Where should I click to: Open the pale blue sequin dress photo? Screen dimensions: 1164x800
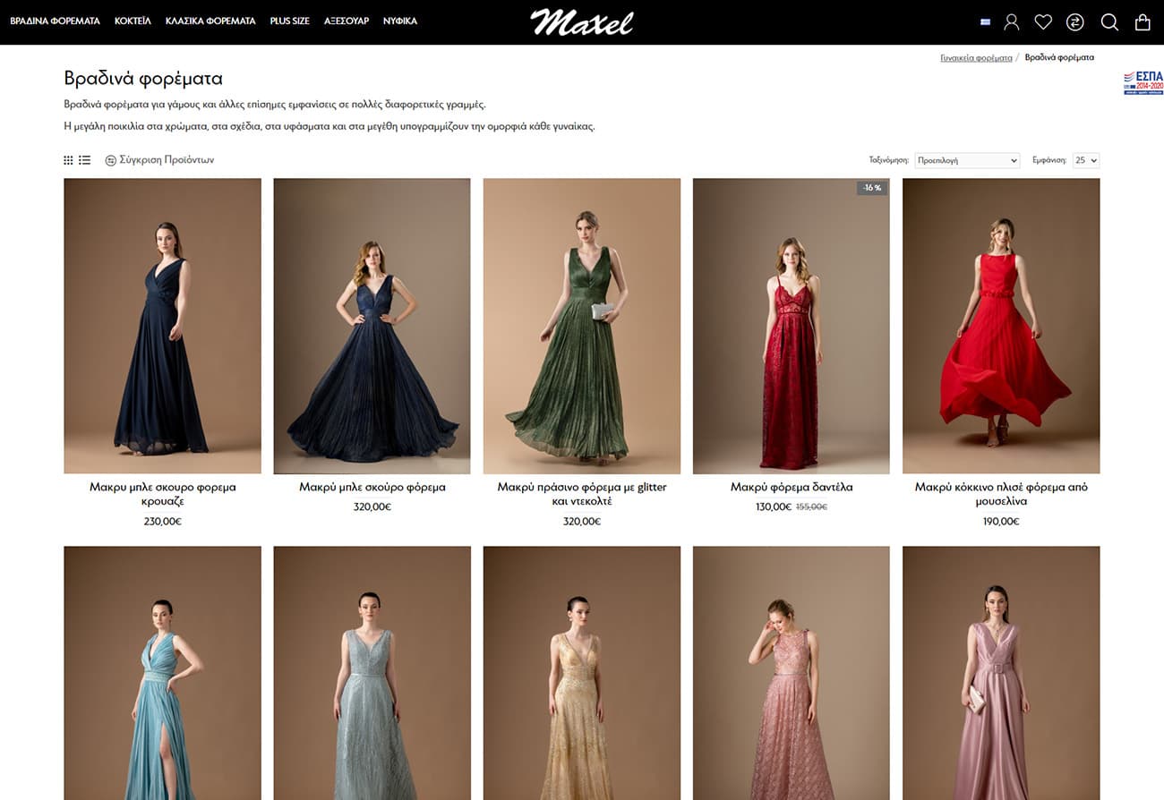[372, 673]
